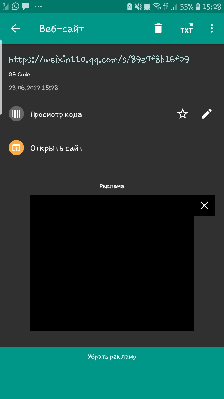224x399 pixels.
Task: Tap the Wi-Fi status icon
Action: 157,7
